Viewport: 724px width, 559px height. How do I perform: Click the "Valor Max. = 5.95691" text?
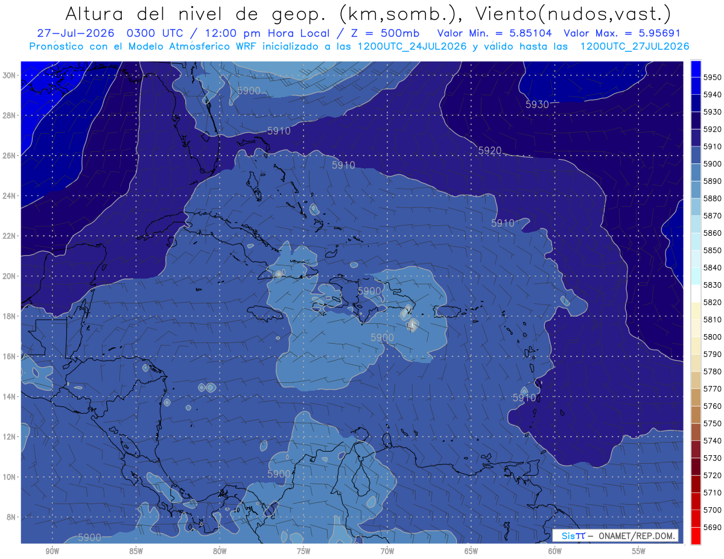pos(621,34)
